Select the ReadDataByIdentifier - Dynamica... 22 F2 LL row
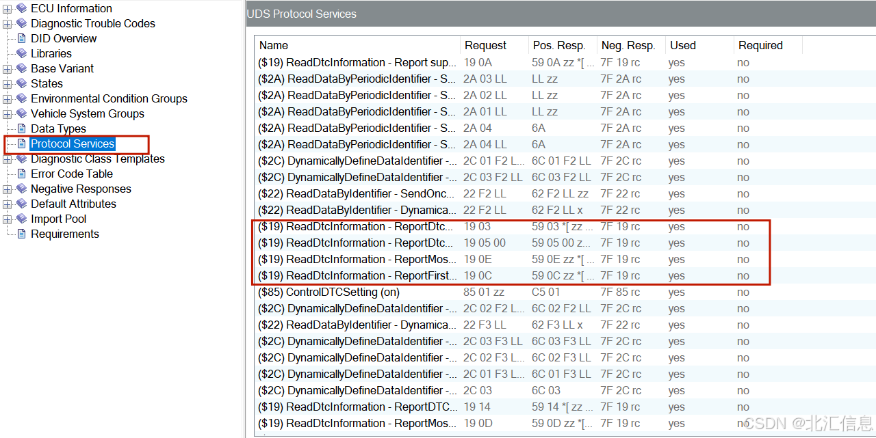 [x=565, y=210]
